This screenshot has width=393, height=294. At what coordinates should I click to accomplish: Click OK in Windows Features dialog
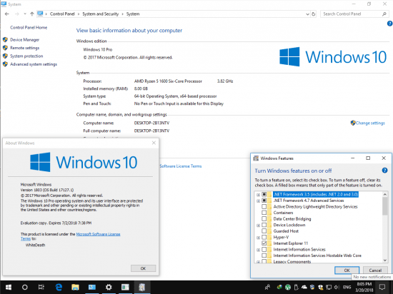(x=347, y=270)
